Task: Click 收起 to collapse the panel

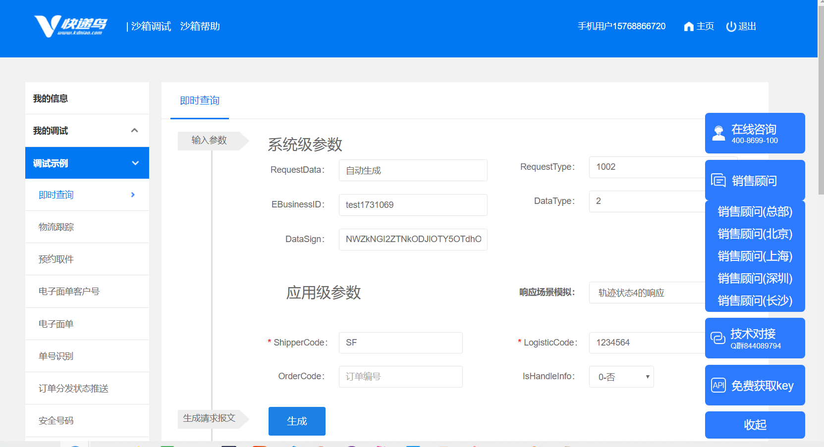Action: pyautogui.click(x=754, y=425)
